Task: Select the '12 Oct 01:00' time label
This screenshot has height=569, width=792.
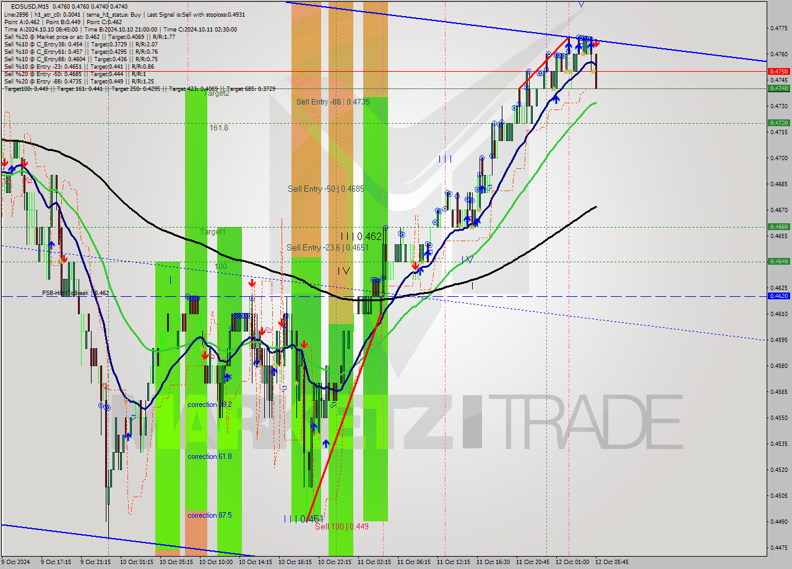Action: [572, 562]
